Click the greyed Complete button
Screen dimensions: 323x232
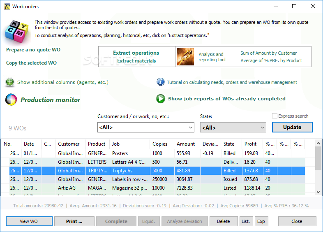[x=116, y=221]
